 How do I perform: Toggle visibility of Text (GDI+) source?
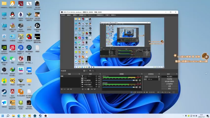[96, 76]
